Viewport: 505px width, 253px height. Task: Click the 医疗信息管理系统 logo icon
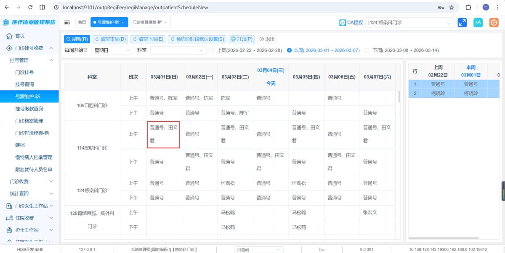click(x=6, y=23)
